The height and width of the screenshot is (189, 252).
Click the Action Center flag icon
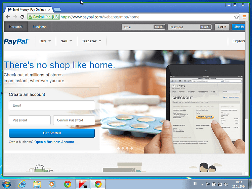coord(208,184)
